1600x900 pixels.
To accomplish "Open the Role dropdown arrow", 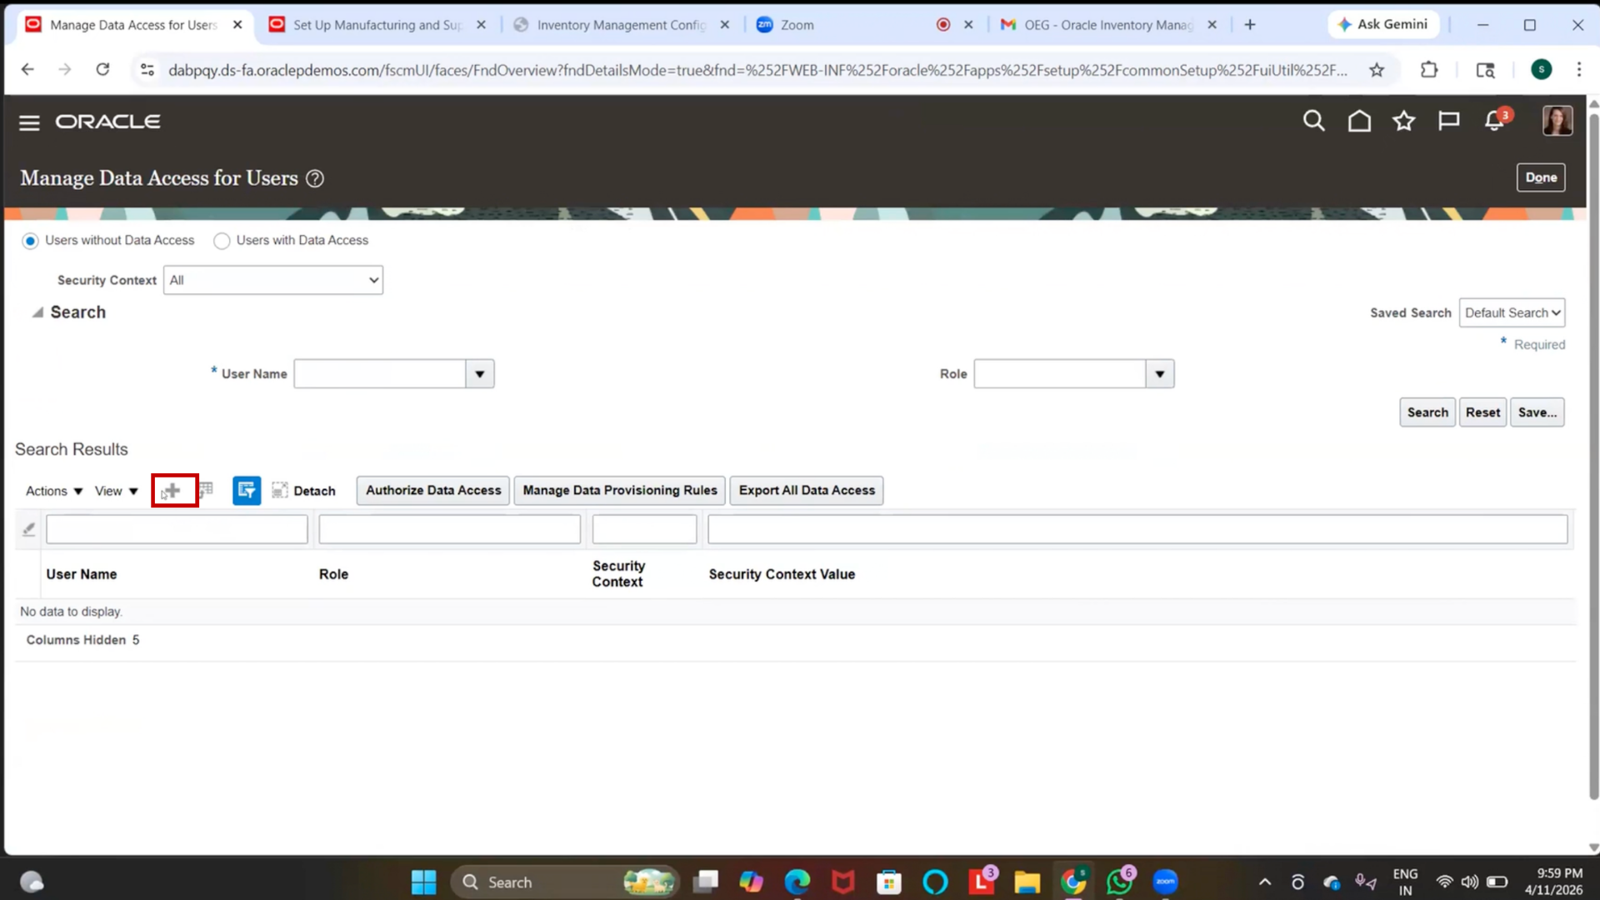I will pyautogui.click(x=1160, y=374).
